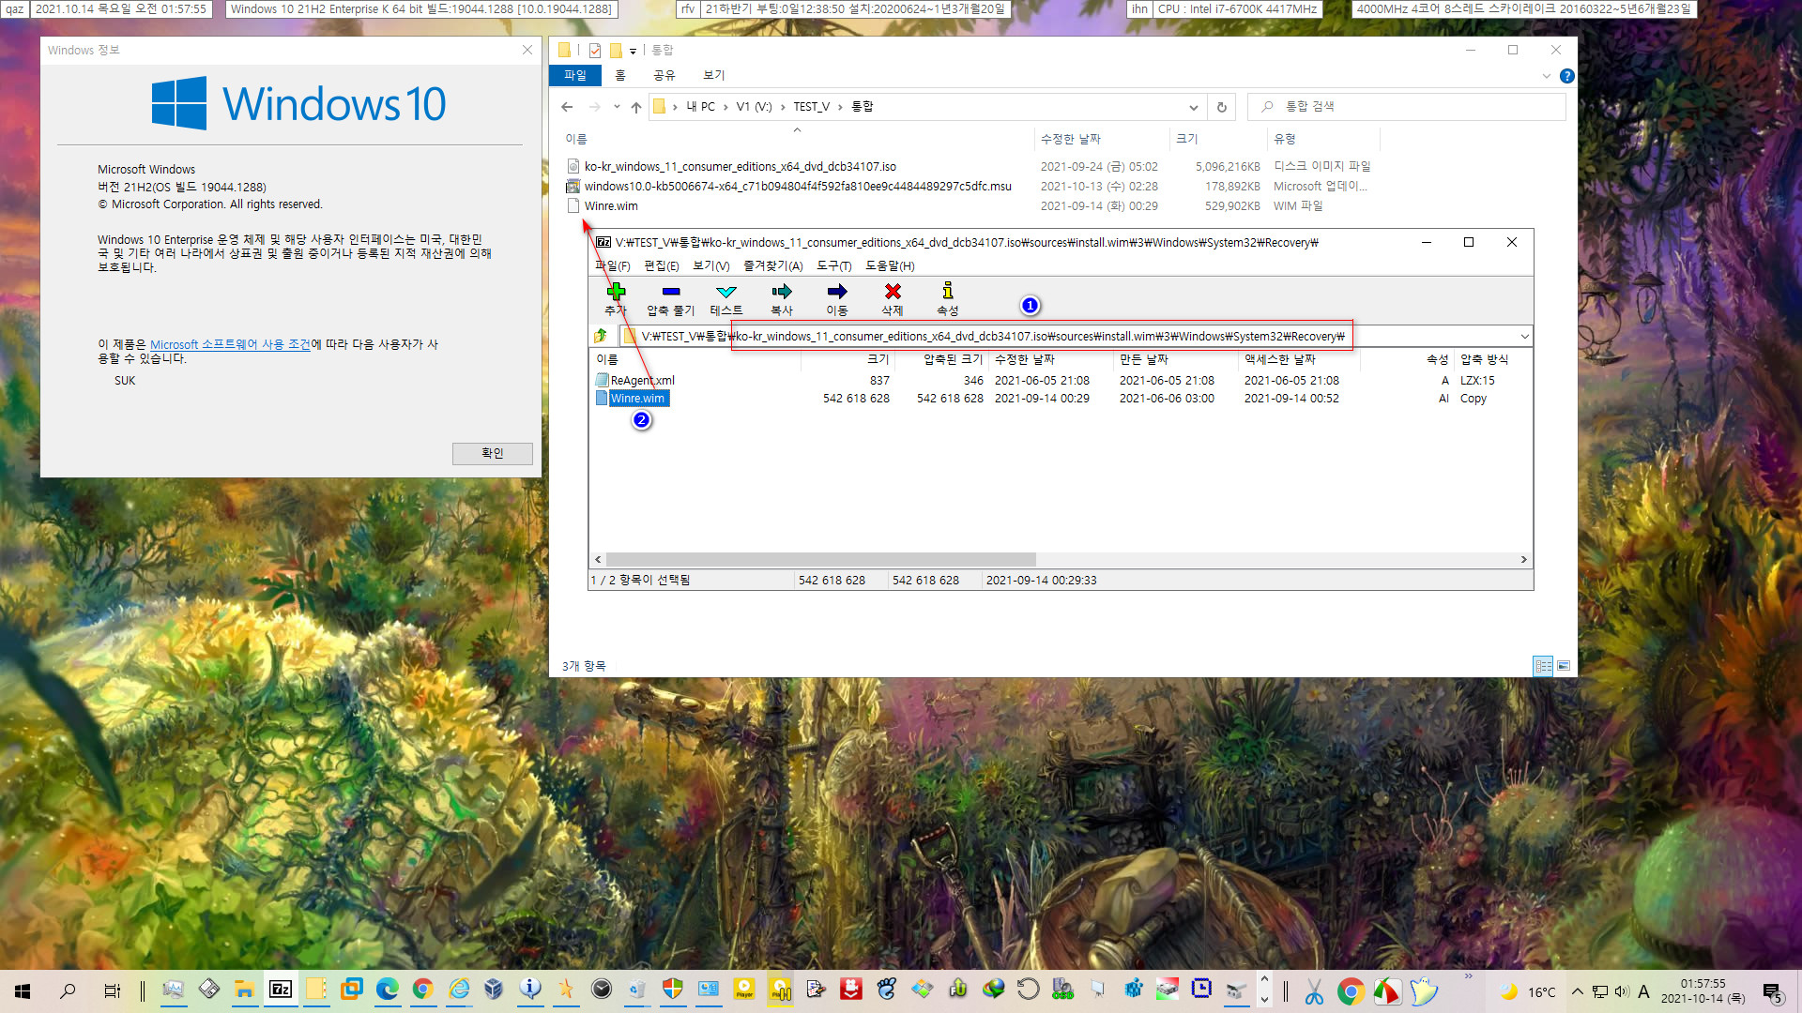Click the green Add (추가) toolbar icon
Screen dimensions: 1802x1013
[x=616, y=292]
